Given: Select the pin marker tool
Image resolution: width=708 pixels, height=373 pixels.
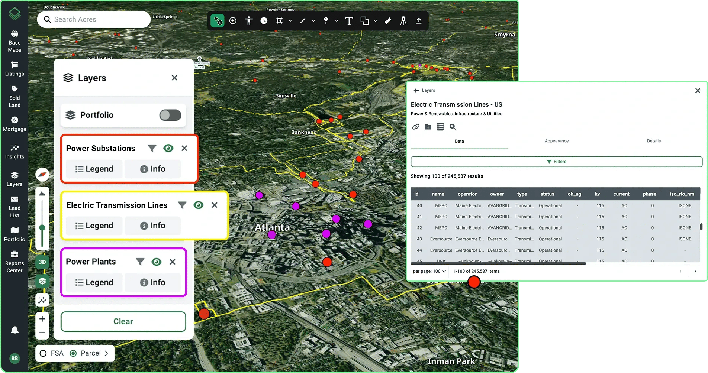Looking at the screenshot, I should click(x=326, y=21).
